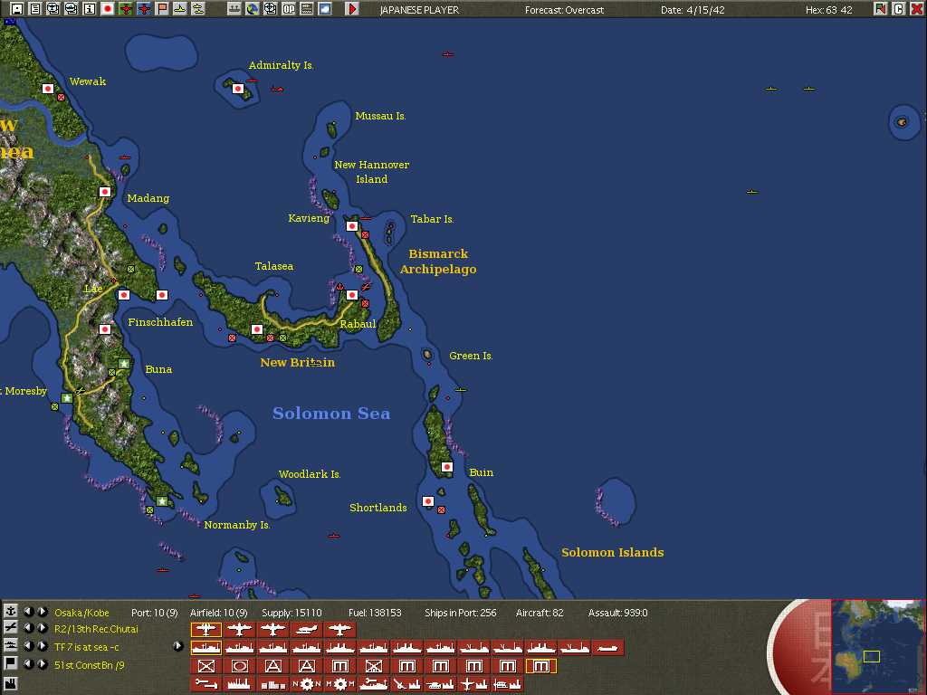Screen dimensions: 927x695
Task: Click the round arrow right of TF 7 text
Action: pyautogui.click(x=178, y=646)
